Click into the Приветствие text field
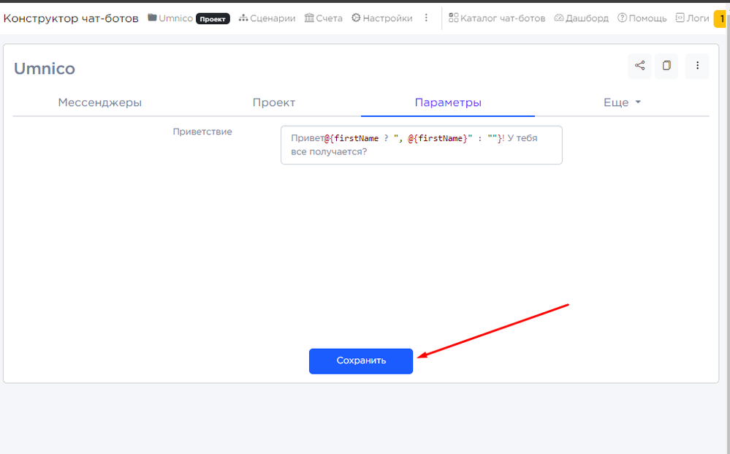Screen dimensions: 730x454 (421, 145)
